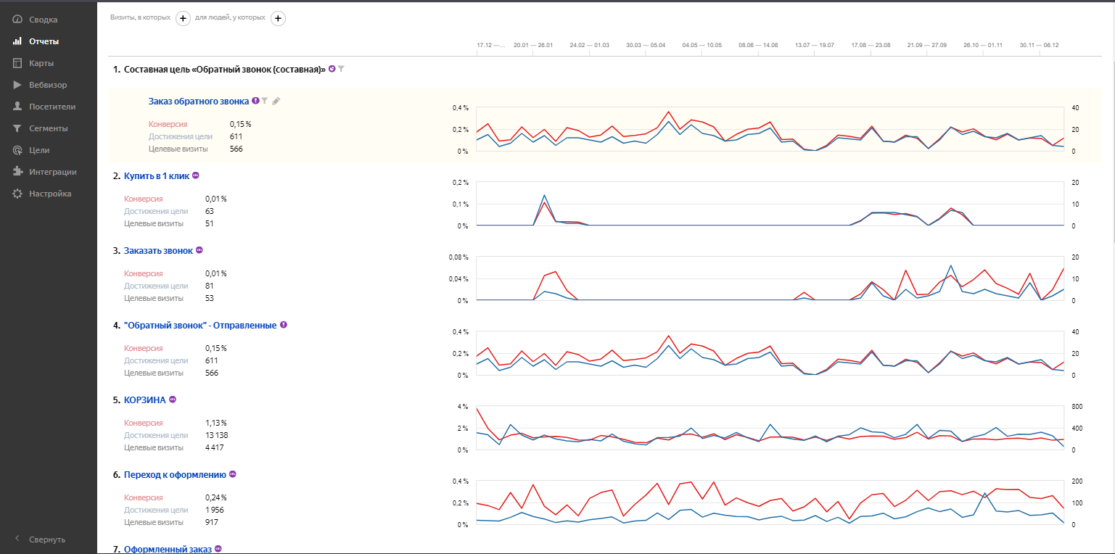The width and height of the screenshot is (1115, 554).
Task: Open the «Купить в 1 клик» goal
Action: tap(157, 175)
